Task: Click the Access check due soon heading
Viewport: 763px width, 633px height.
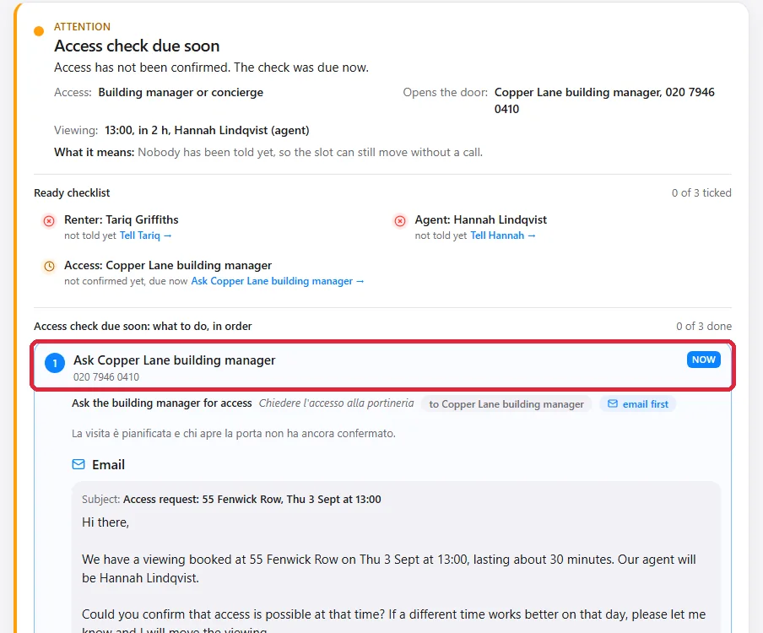Action: pyautogui.click(x=137, y=46)
